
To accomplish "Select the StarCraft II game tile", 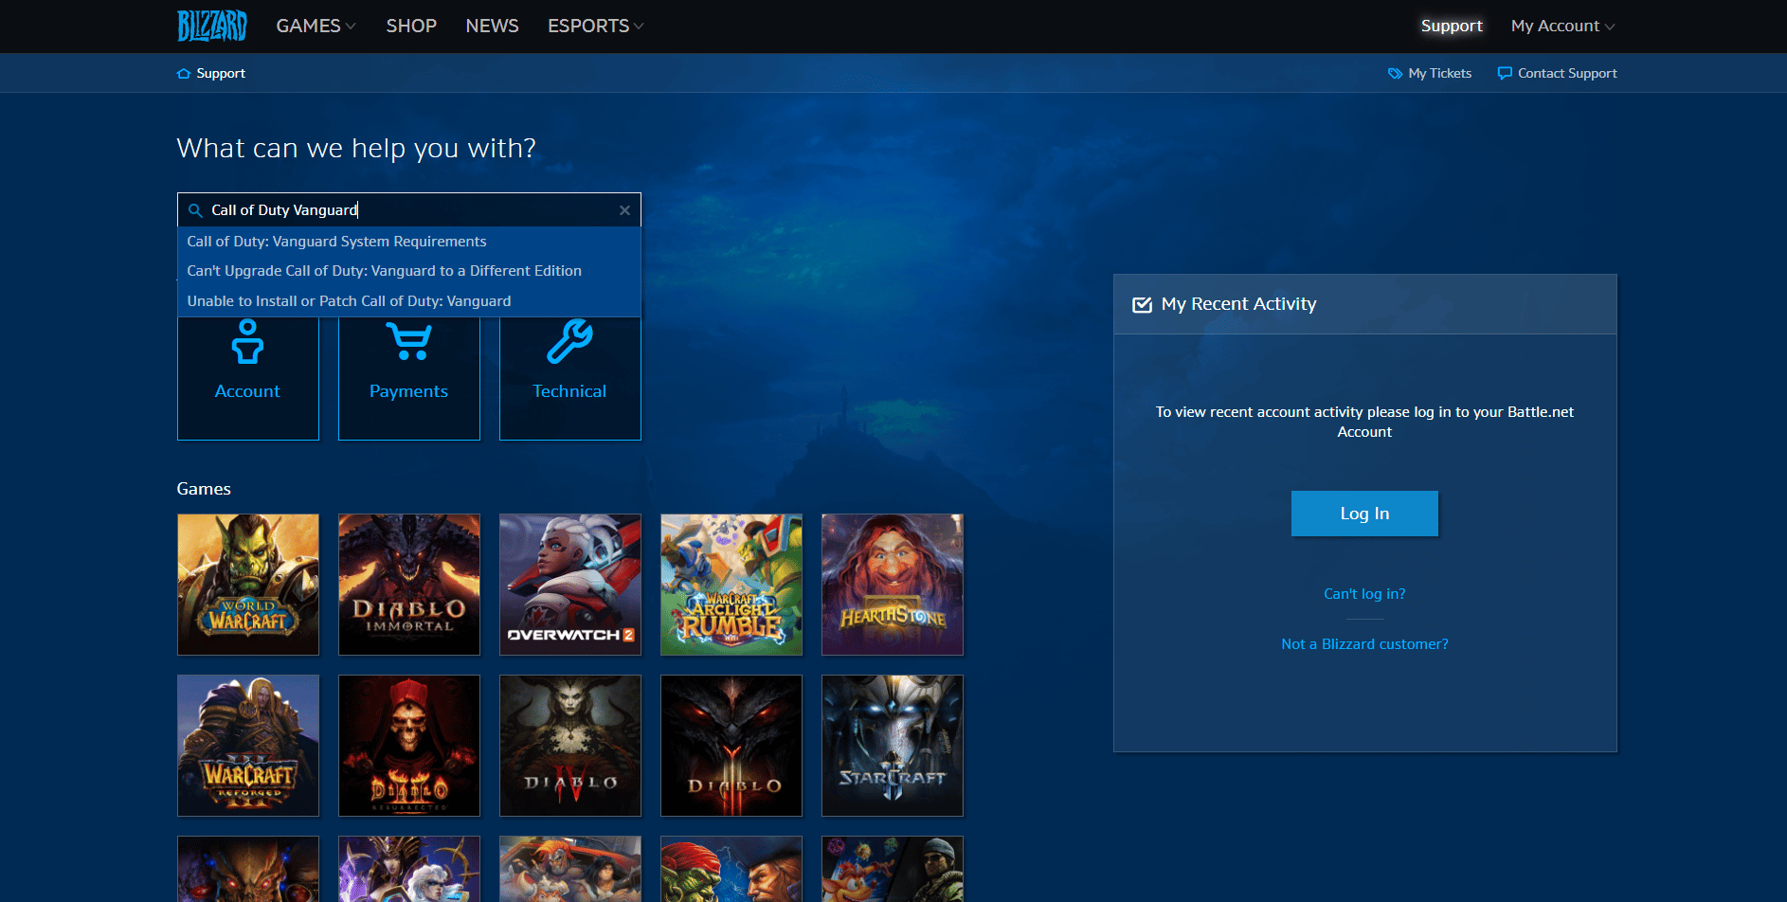I will (x=893, y=746).
